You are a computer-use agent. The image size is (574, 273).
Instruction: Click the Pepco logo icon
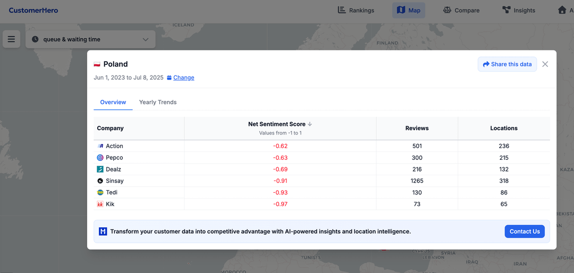click(x=100, y=158)
